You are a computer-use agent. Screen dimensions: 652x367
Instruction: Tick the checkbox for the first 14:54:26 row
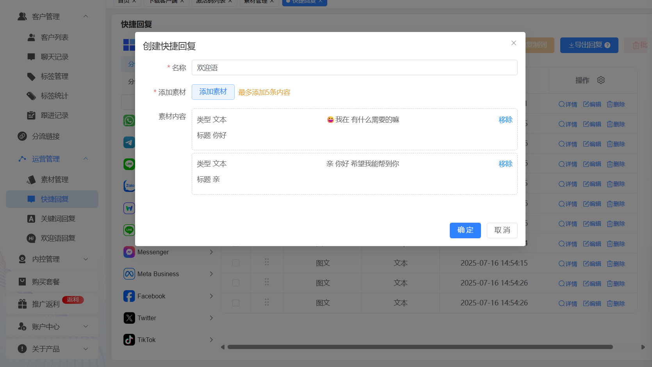[x=236, y=283]
